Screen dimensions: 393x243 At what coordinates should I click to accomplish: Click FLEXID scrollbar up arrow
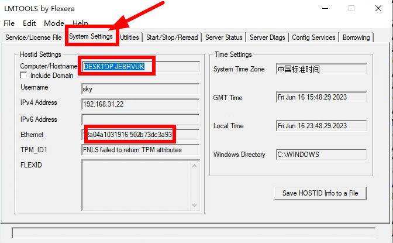click(195, 166)
